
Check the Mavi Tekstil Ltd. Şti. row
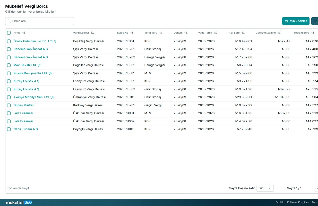point(9,65)
